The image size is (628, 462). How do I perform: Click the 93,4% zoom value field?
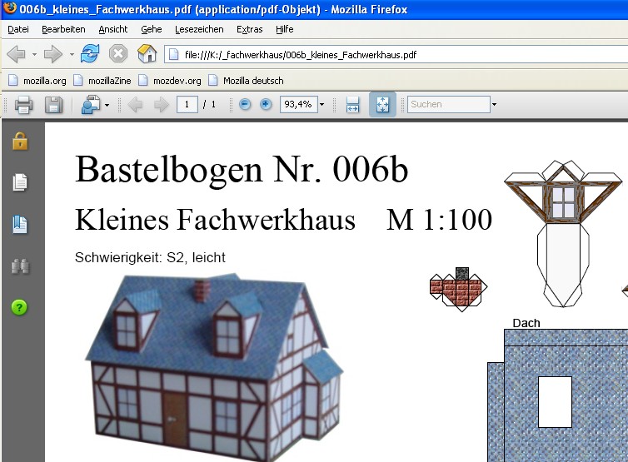pos(298,105)
